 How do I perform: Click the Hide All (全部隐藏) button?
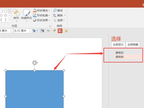[x=133, y=45]
